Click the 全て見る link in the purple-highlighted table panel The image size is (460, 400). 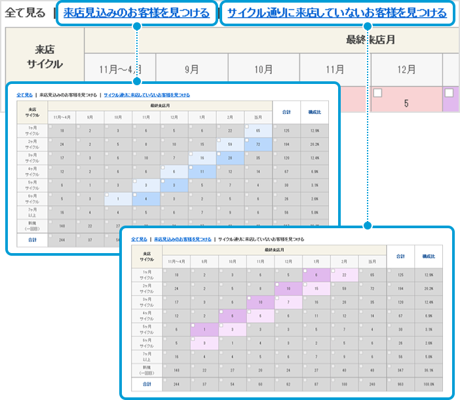pos(138,239)
